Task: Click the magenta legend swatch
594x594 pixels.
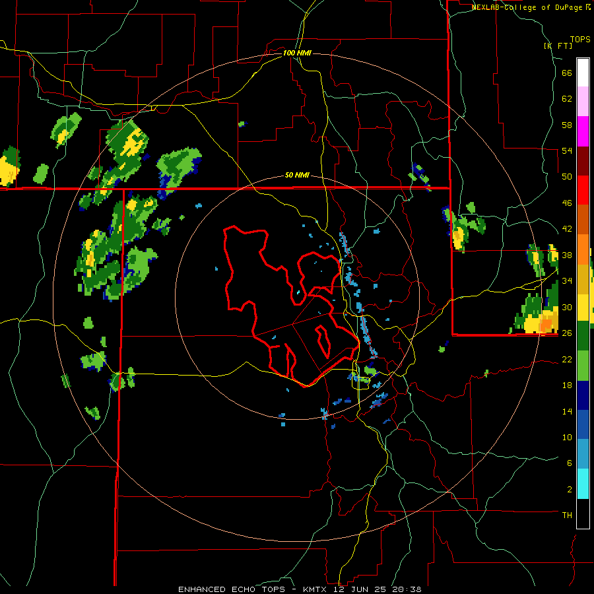Action: [x=583, y=131]
